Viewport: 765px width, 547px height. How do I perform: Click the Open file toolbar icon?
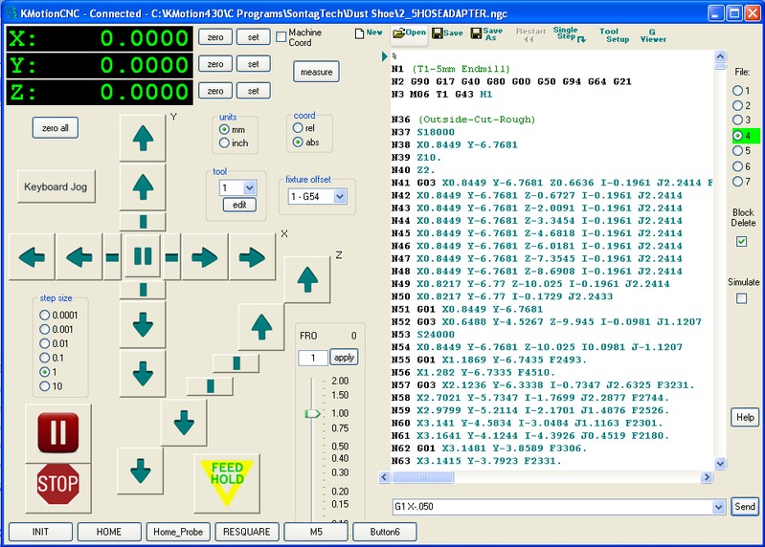[x=410, y=33]
